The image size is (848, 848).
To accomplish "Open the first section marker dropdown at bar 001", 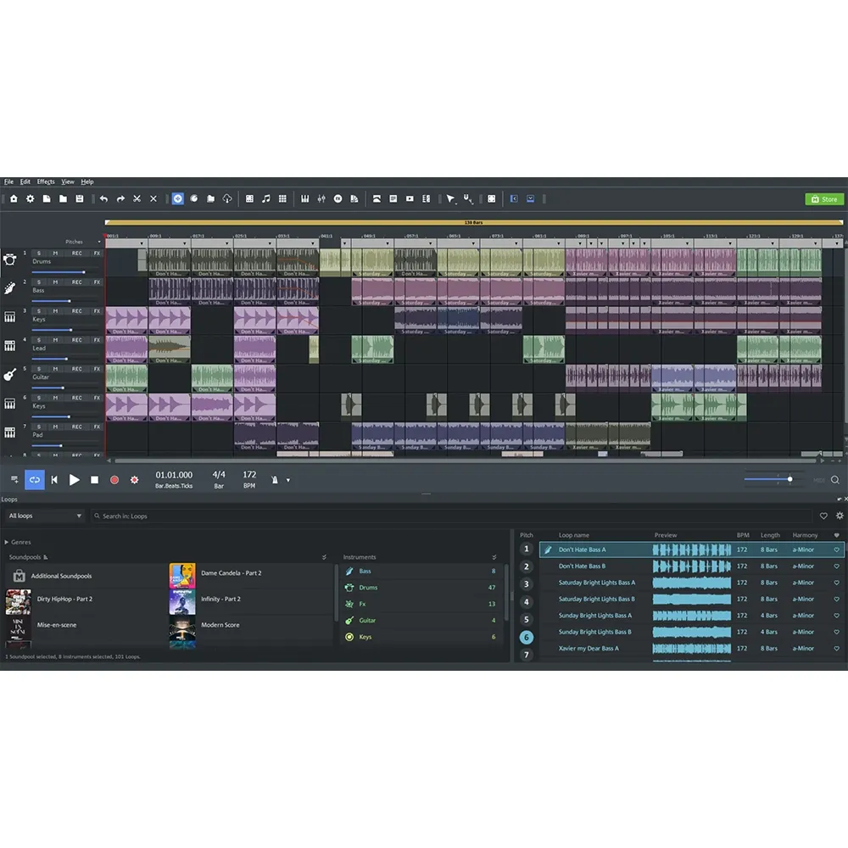I will (142, 243).
